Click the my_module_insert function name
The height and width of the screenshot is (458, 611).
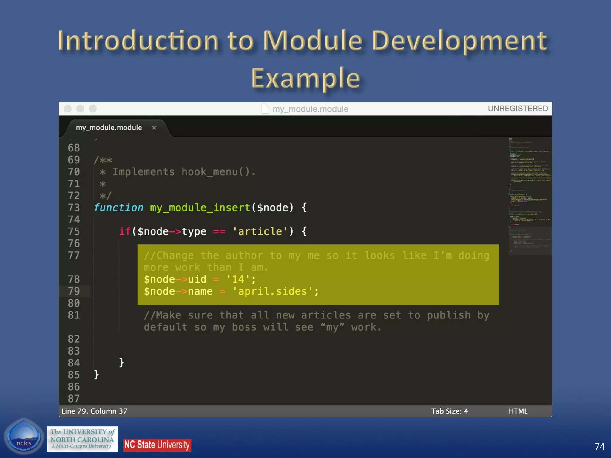(x=200, y=208)
